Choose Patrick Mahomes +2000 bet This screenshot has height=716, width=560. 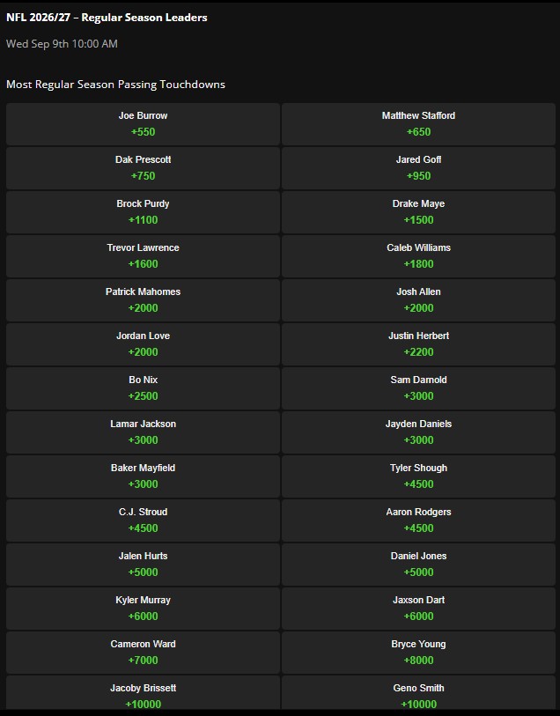[x=143, y=300]
